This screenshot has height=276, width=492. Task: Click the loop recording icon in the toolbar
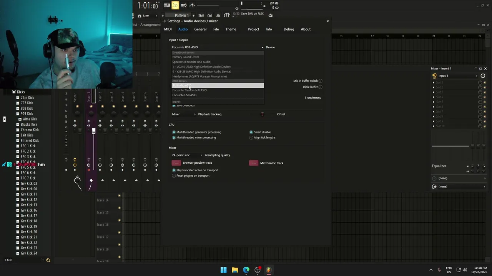[184, 5]
